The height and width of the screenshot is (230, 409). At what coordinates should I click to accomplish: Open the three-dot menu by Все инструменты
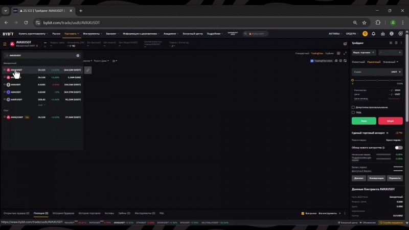[x=345, y=213]
